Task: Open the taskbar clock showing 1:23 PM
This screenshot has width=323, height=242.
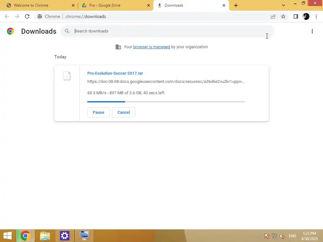Action: 309,236
